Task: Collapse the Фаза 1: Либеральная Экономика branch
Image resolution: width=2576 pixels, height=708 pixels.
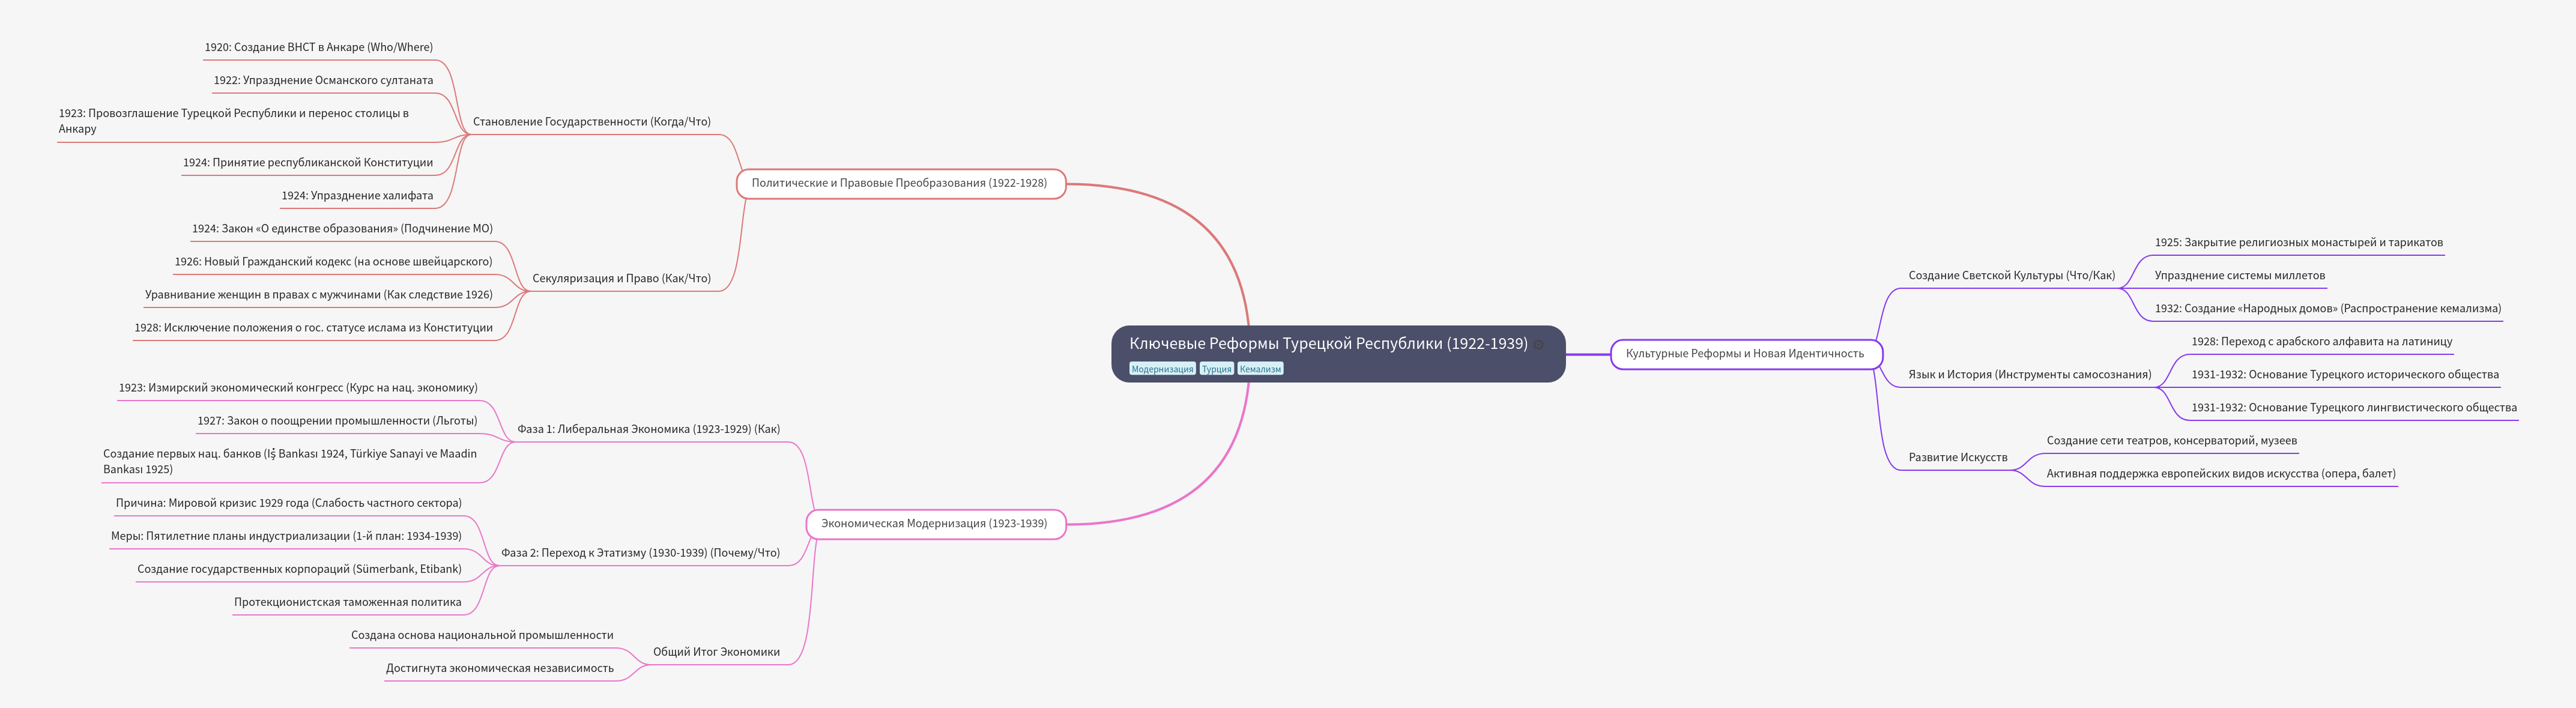Action: coord(512,442)
